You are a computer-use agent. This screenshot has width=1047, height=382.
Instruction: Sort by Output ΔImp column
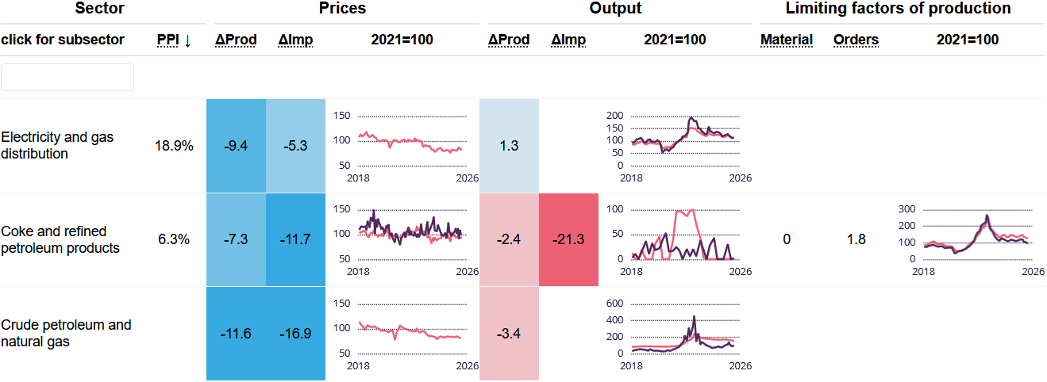click(568, 40)
